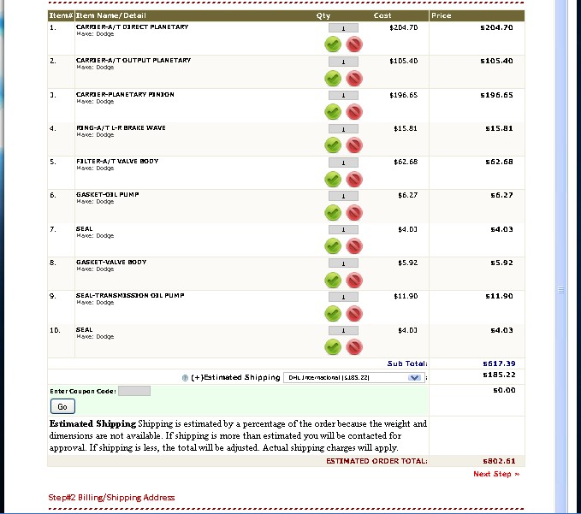Click green checkmark for Carrier-Planetary Pinion

(333, 111)
